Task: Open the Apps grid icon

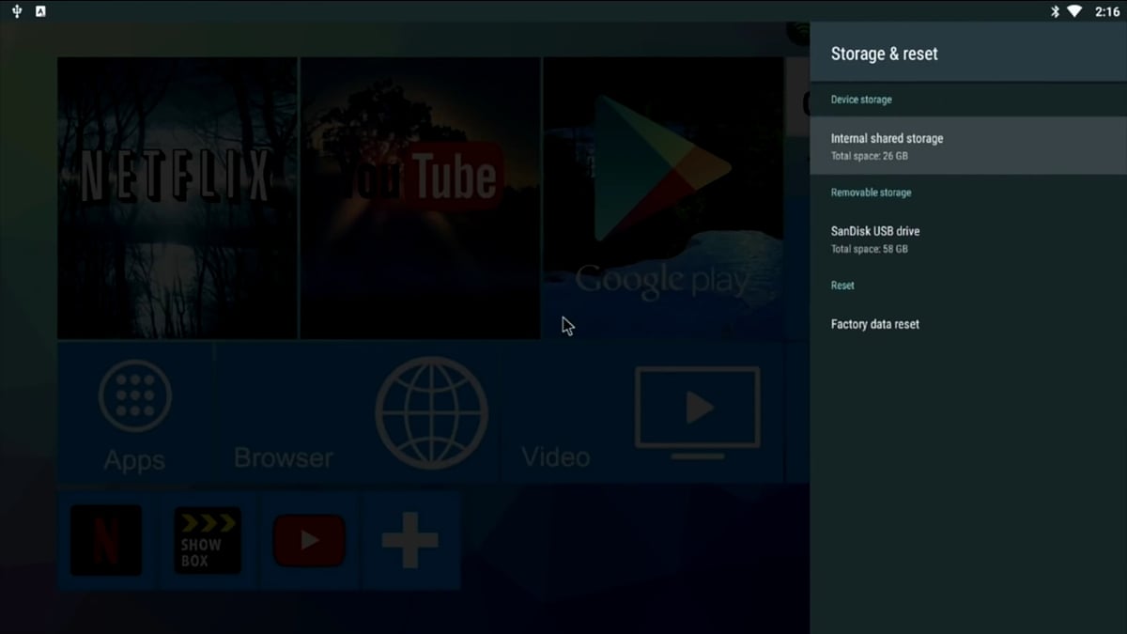Action: pyautogui.click(x=135, y=395)
